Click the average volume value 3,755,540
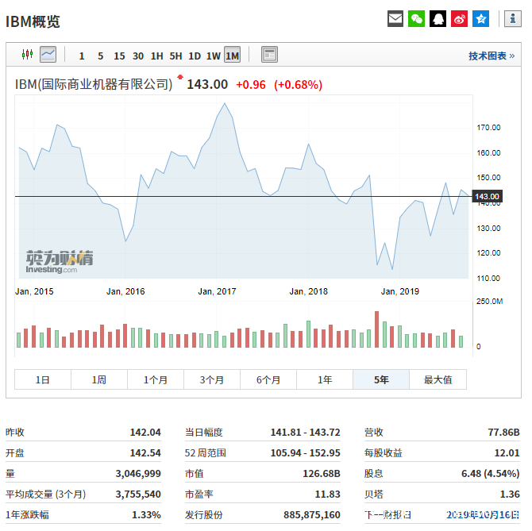The image size is (532, 531). point(138,494)
